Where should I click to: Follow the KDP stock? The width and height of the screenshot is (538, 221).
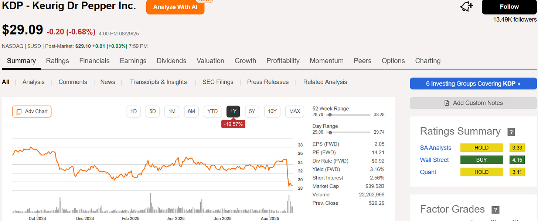[509, 7]
